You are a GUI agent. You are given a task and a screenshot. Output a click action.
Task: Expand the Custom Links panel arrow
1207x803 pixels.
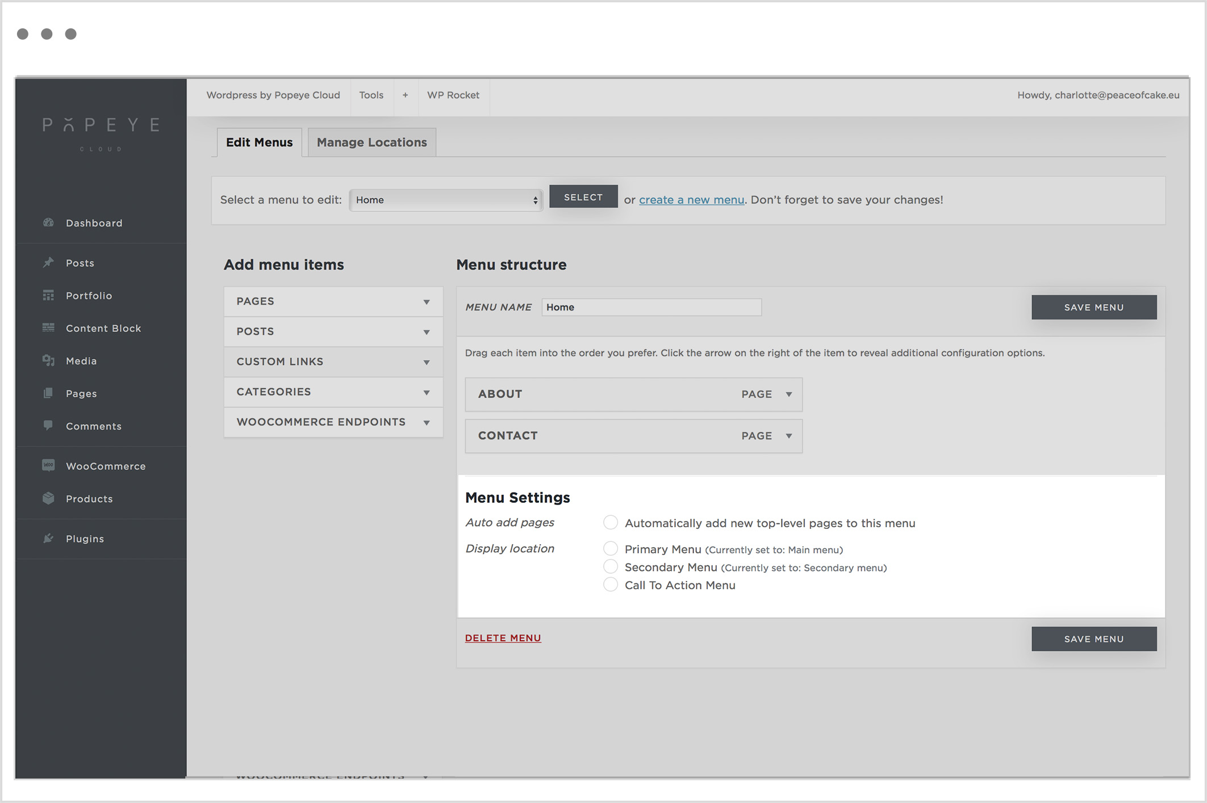click(x=427, y=362)
